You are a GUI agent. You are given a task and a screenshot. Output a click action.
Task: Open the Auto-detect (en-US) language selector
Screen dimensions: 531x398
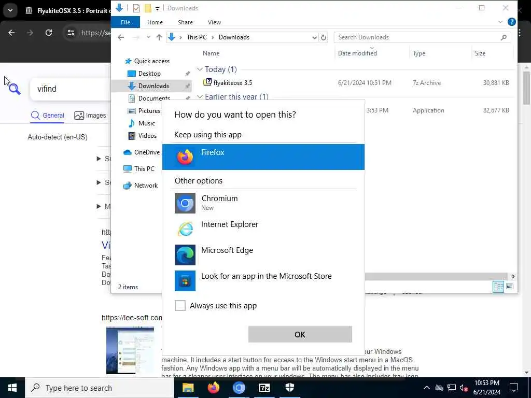(x=58, y=137)
